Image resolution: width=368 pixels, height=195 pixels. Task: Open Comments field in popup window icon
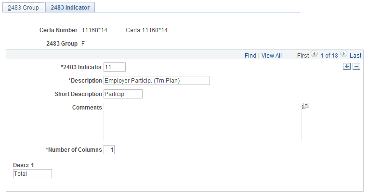click(305, 106)
